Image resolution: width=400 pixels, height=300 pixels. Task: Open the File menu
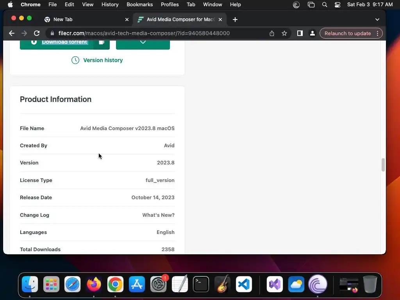pyautogui.click(x=53, y=5)
